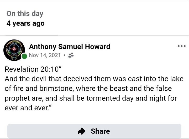The image size is (189, 139).
Task: Click the line starting "prophet are, and shall"
Action: (91, 98)
